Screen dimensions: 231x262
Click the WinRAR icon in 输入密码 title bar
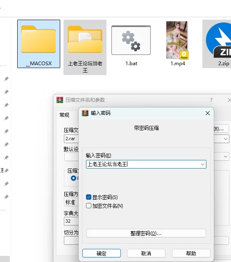(85, 113)
